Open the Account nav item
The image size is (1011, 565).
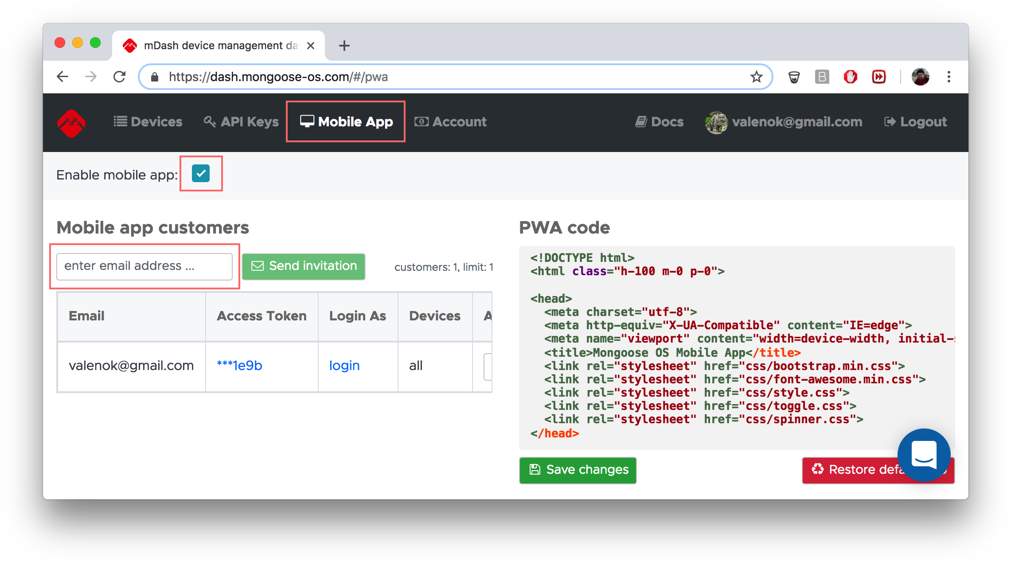pos(450,122)
